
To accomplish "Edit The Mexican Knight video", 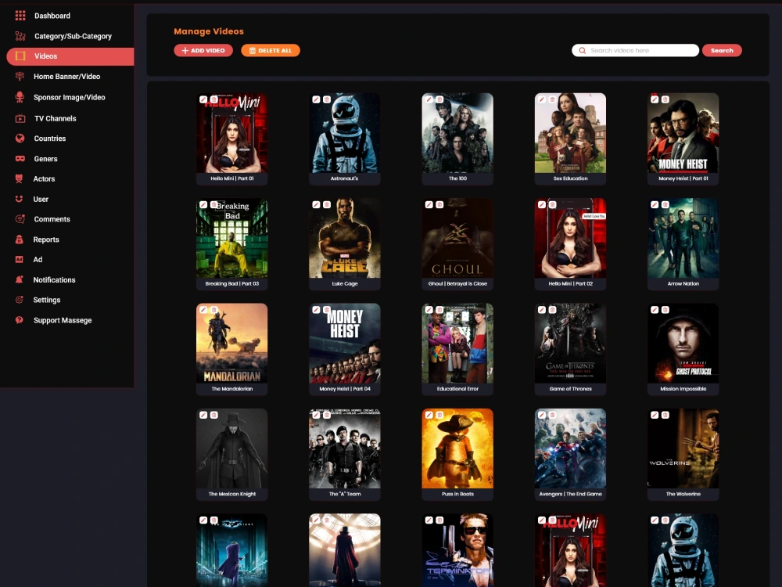I will click(x=203, y=415).
